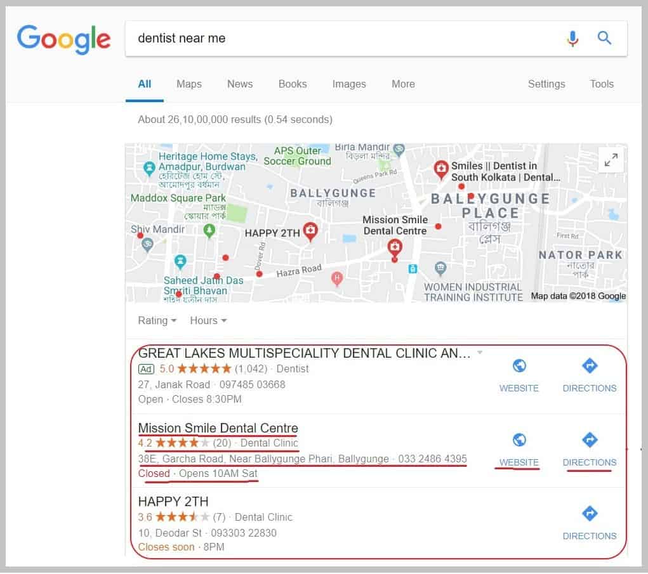This screenshot has height=574, width=648.
Task: Open search Tools options
Action: (x=601, y=84)
